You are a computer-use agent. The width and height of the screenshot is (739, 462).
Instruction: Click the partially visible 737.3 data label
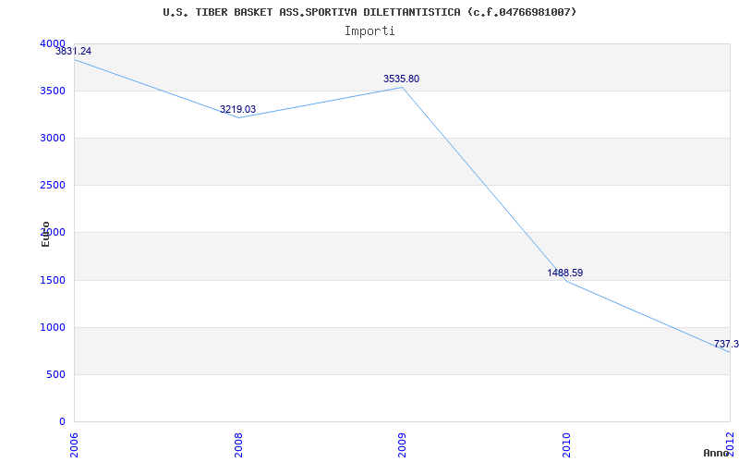(726, 344)
